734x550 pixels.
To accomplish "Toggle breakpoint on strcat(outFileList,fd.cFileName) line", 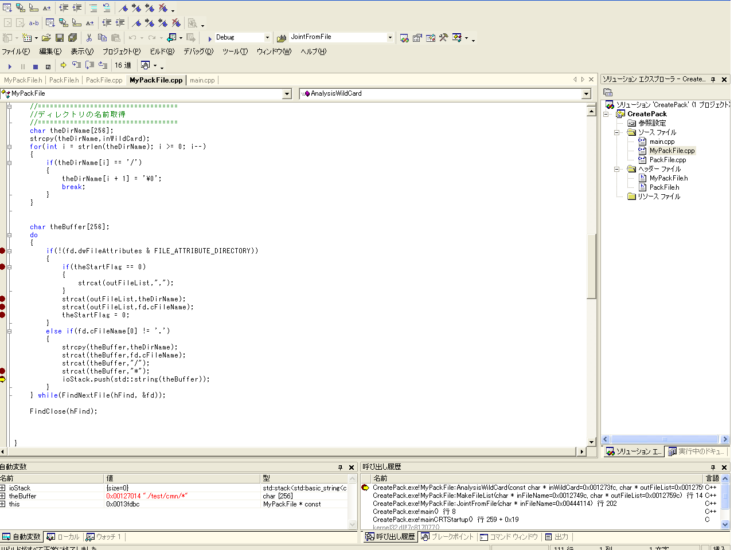I will [x=2, y=307].
